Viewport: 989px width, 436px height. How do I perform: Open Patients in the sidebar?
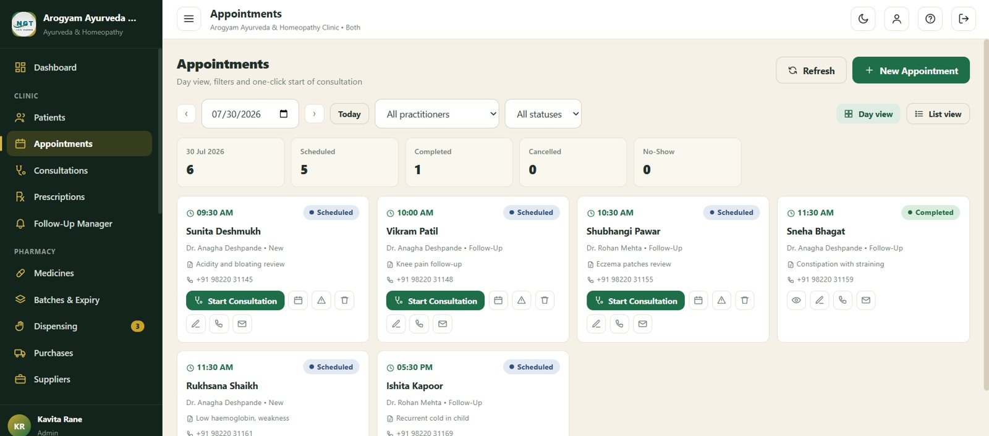[79, 117]
